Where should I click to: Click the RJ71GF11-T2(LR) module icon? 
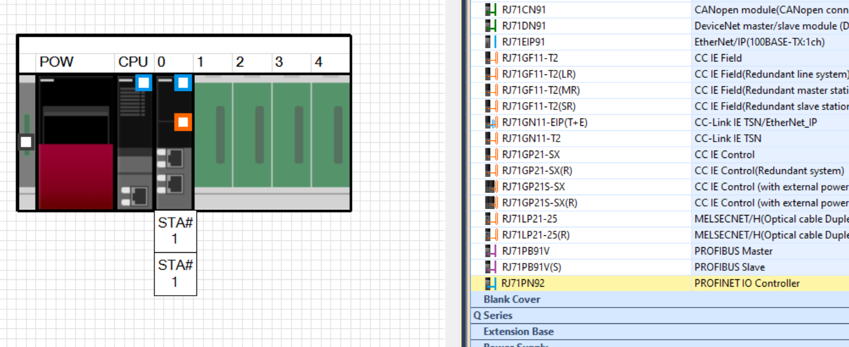491,74
